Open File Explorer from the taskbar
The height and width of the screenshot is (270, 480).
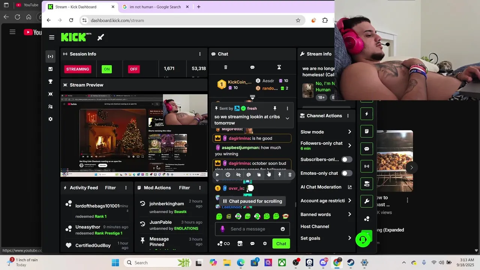click(x=226, y=262)
